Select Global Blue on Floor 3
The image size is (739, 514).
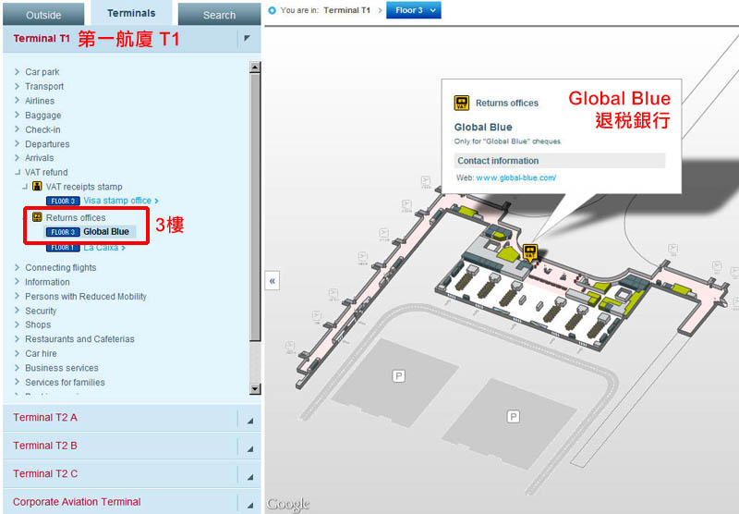[106, 231]
